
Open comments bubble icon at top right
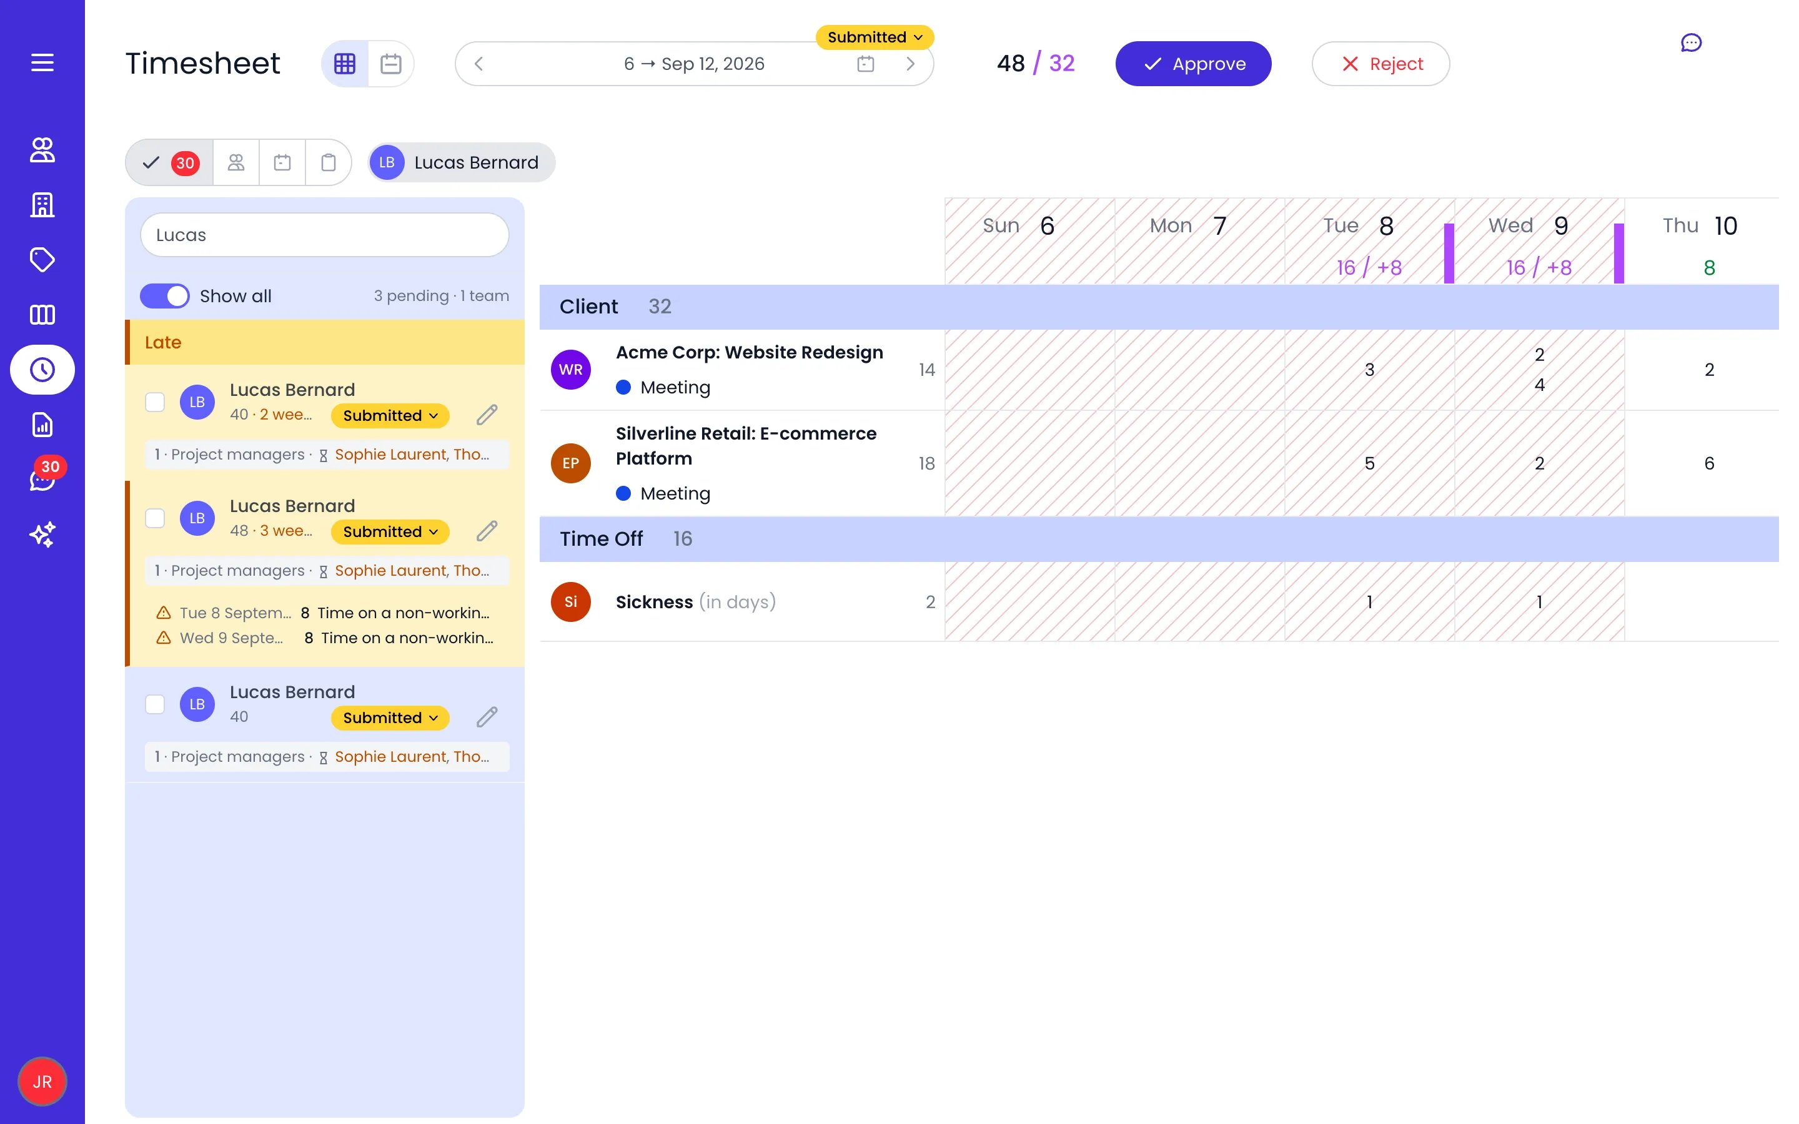pos(1691,43)
